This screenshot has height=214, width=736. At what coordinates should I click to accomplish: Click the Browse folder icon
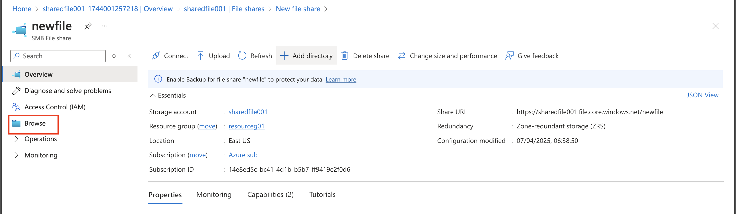click(16, 123)
